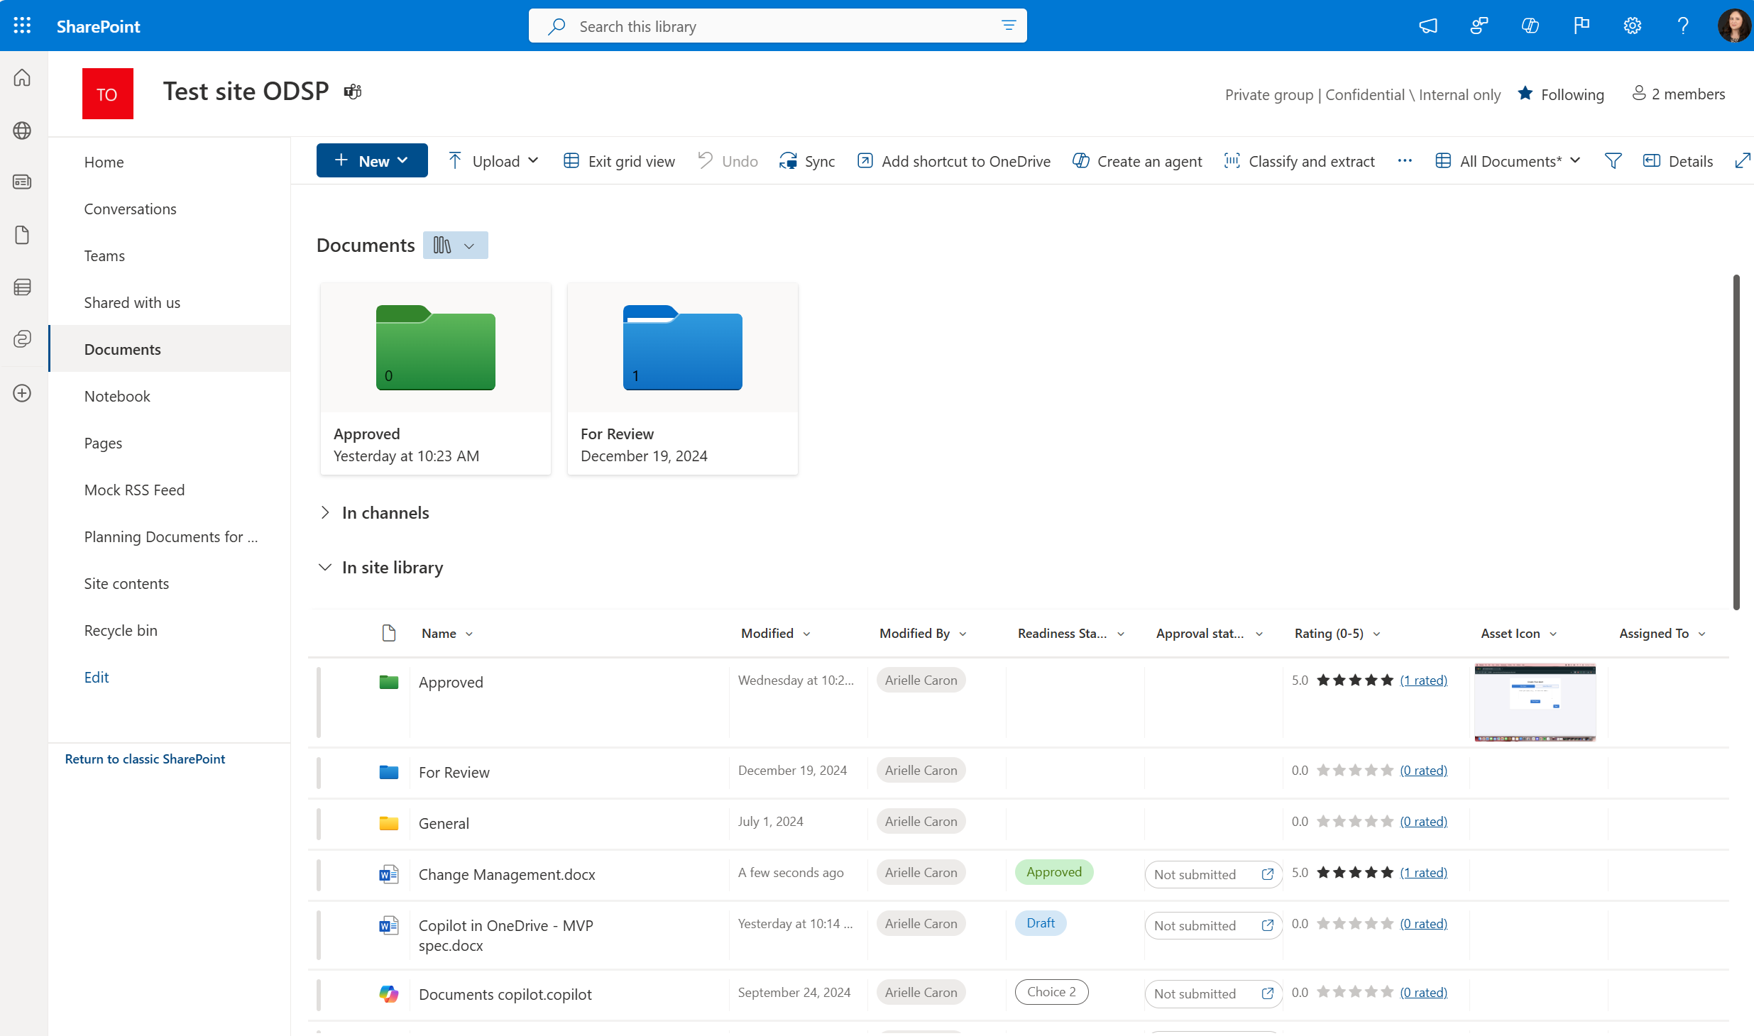Expand the In channels section
The width and height of the screenshot is (1754, 1036).
pyautogui.click(x=325, y=512)
